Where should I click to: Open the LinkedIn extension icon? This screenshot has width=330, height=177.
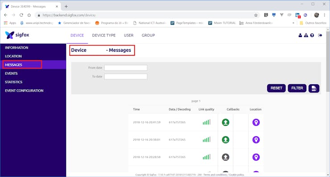pyautogui.click(x=297, y=15)
